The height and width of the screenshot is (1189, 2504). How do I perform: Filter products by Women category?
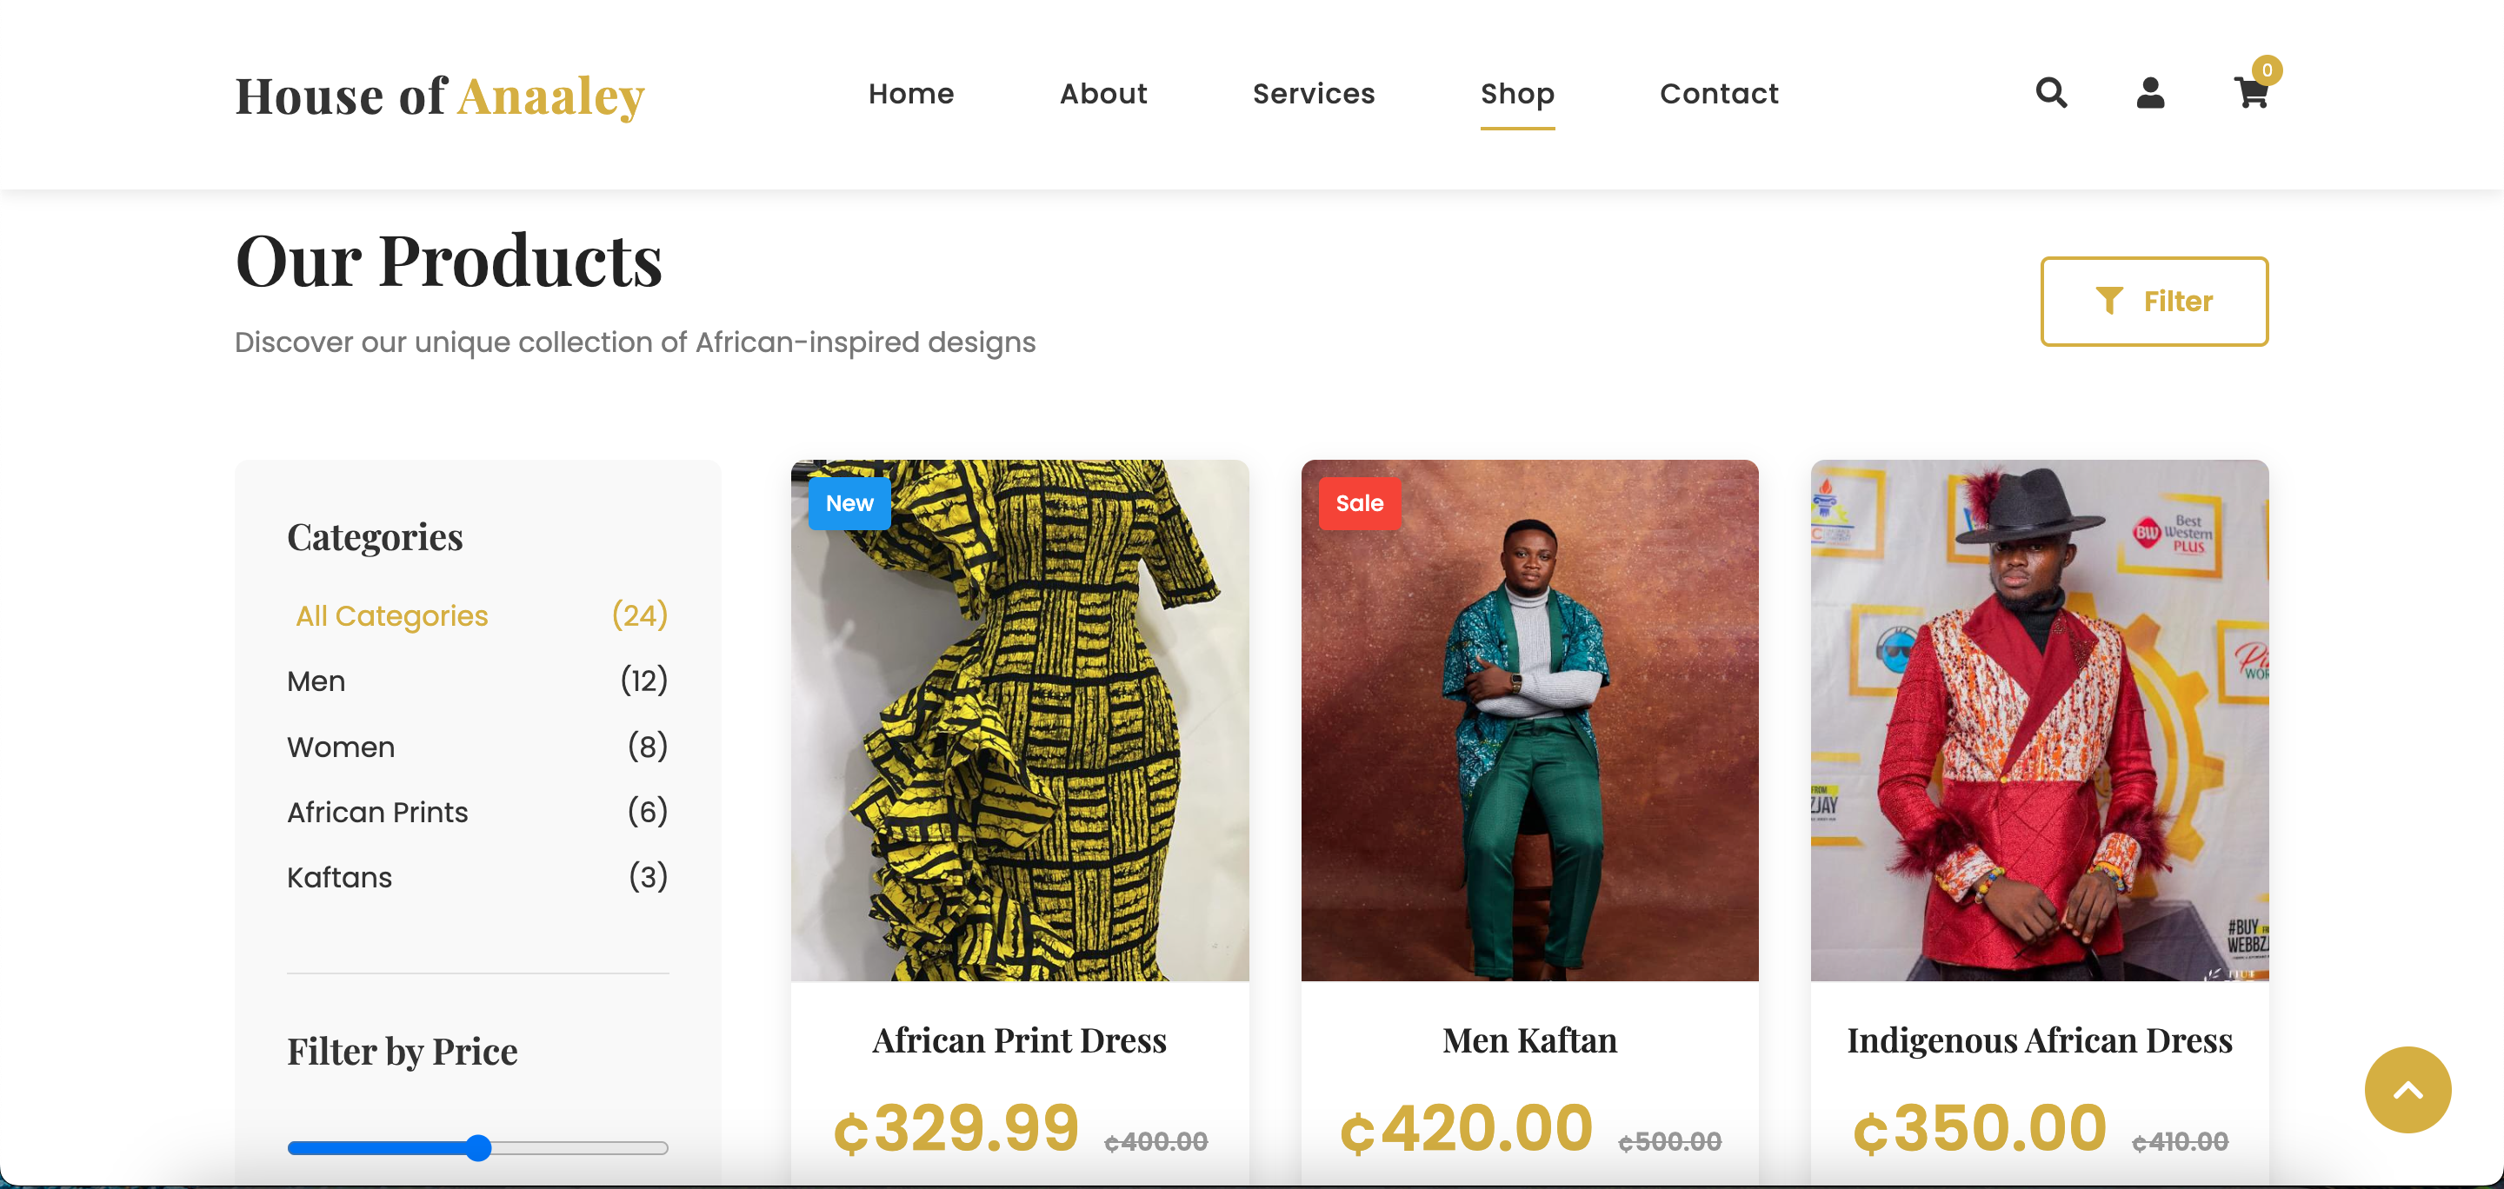[x=341, y=747]
